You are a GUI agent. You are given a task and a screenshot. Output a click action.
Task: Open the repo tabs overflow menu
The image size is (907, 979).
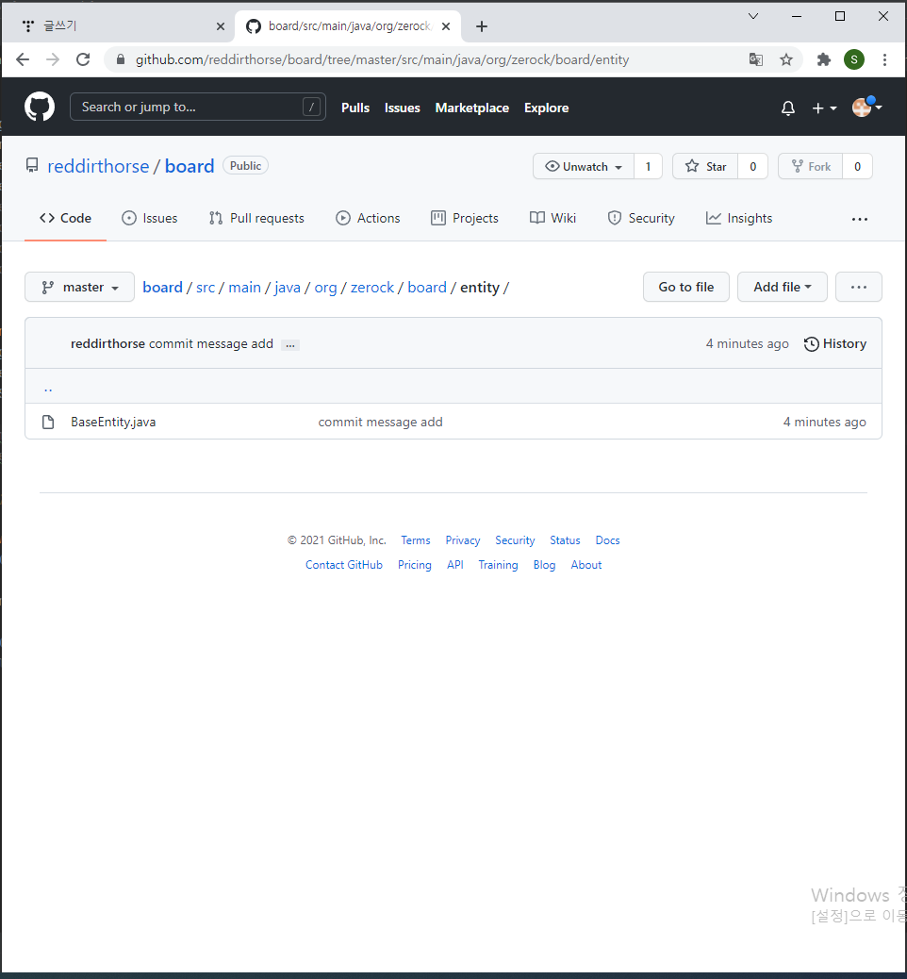(860, 219)
